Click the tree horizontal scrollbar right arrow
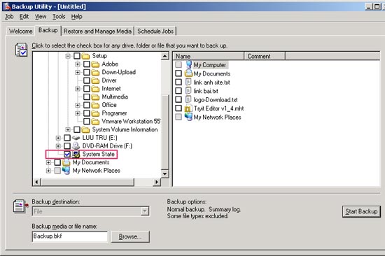Image resolution: width=385 pixels, height=256 pixels. click(x=156, y=182)
